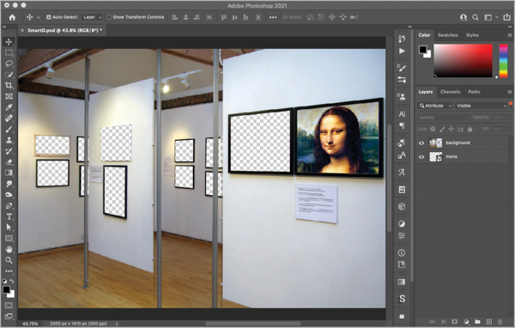Screen dimensions: 515x328
Task: Open the Search magnifier in options bar
Action: (x=475, y=17)
